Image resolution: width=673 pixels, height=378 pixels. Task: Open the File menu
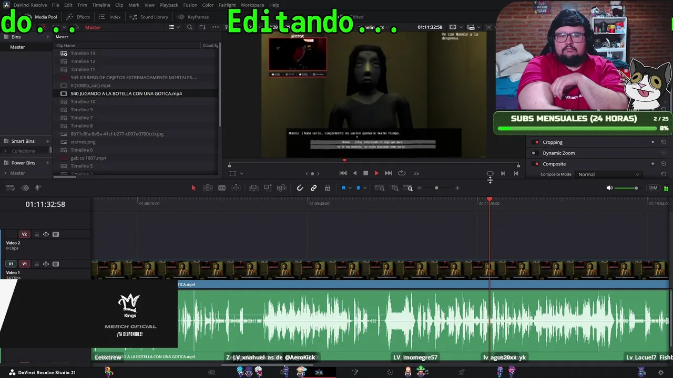55,5
